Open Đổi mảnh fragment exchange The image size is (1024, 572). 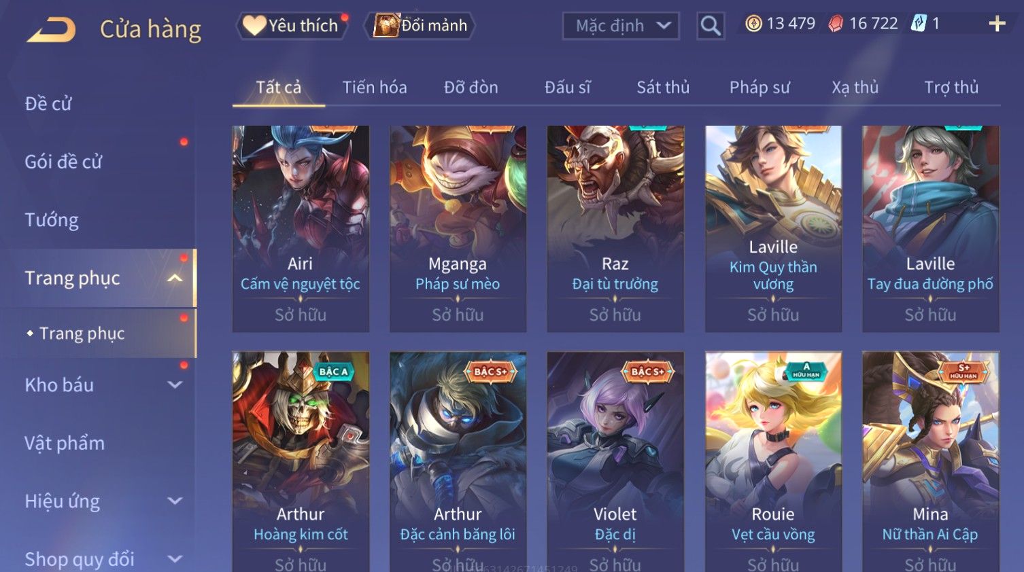point(421,26)
